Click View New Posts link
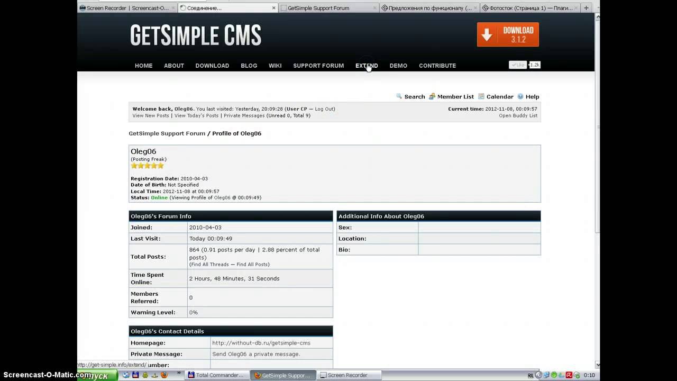Viewport: 677px width, 381px height. click(151, 115)
